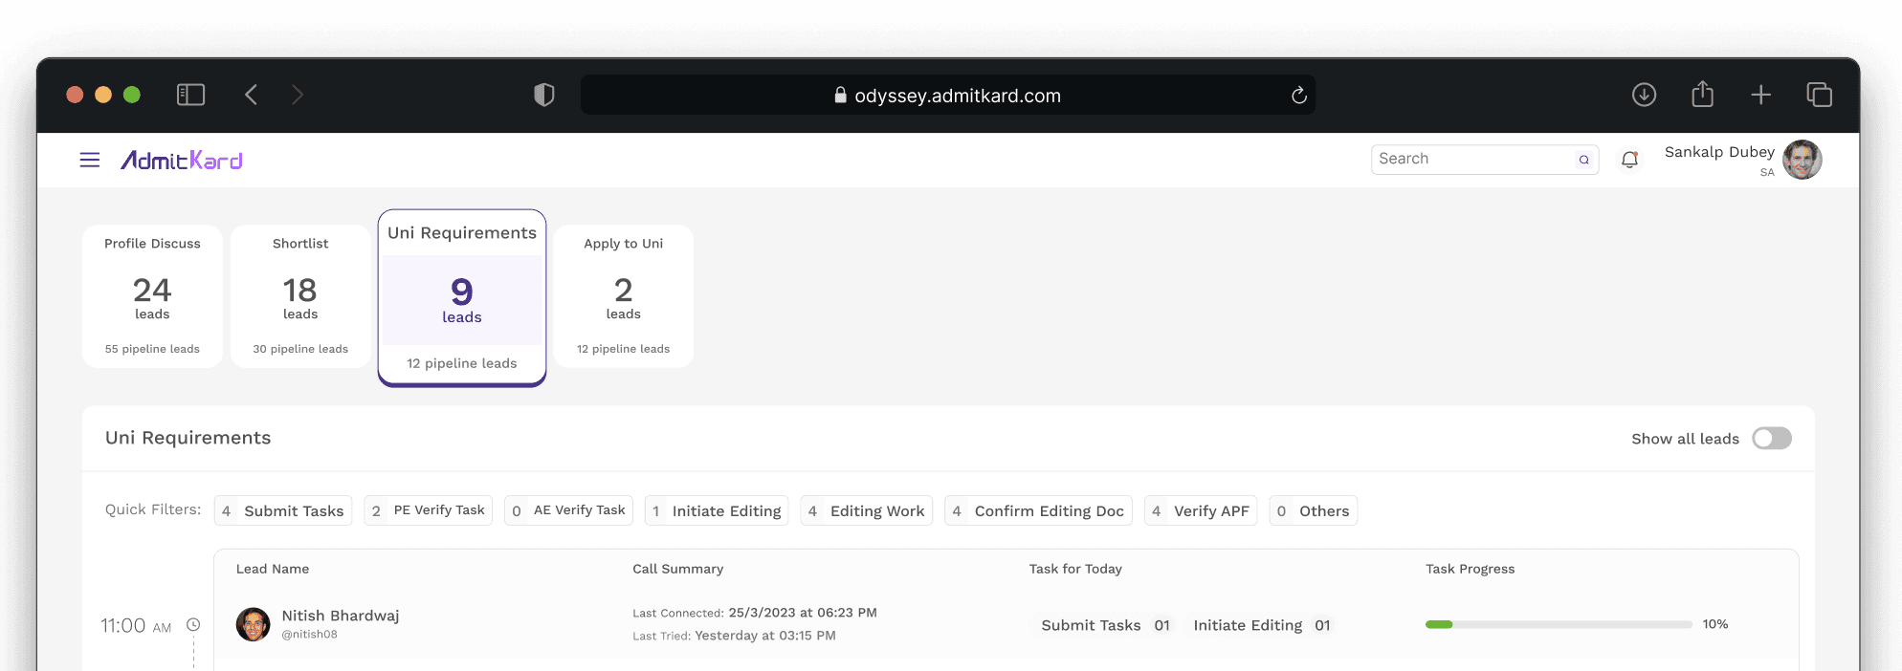The image size is (1902, 671).
Task: Click the Call Summary column header
Action: [677, 569]
